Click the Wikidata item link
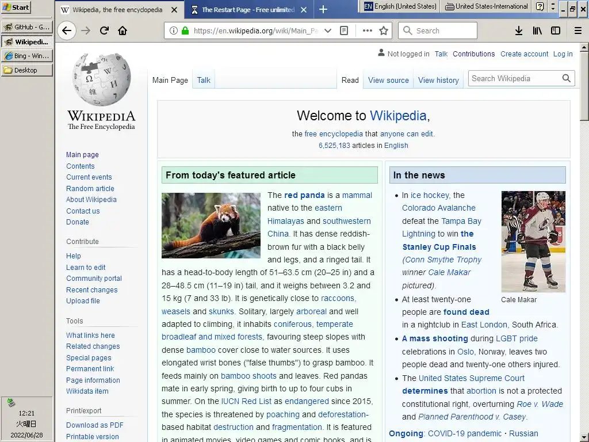 click(x=87, y=391)
